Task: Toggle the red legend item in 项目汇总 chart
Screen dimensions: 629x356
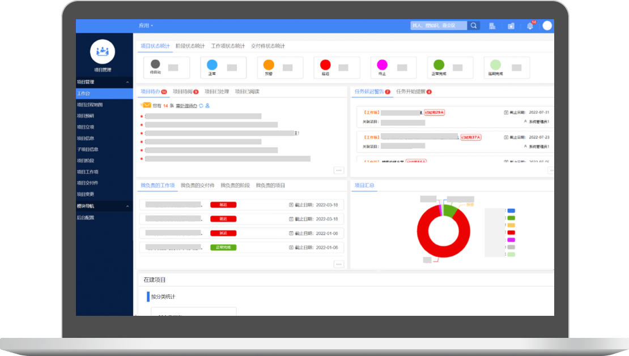Action: (x=511, y=233)
